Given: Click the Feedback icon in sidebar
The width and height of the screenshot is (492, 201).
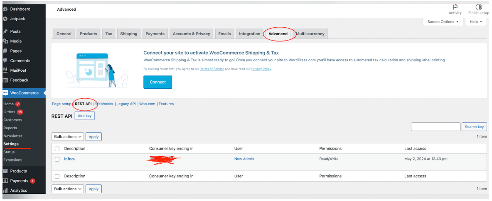Looking at the screenshot, I should click(x=5, y=80).
